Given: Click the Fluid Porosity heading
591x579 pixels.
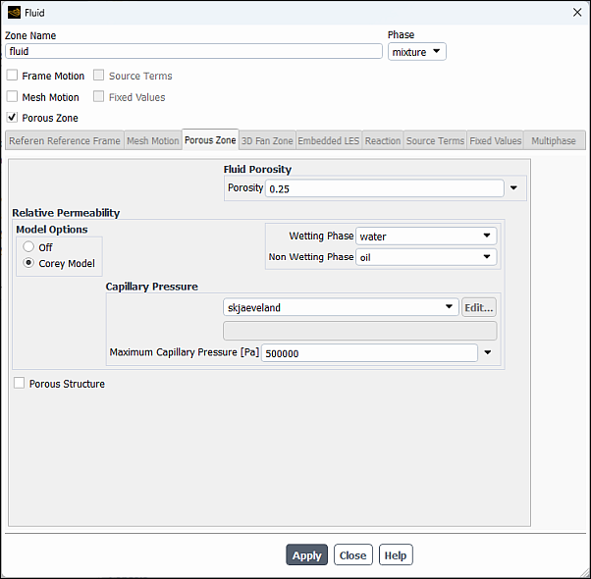Looking at the screenshot, I should point(257,169).
